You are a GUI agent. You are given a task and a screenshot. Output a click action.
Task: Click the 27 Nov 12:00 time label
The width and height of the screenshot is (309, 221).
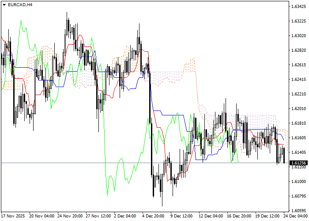(x=98, y=216)
